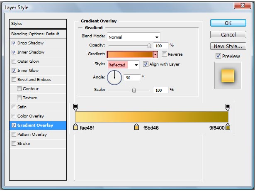Click the right black opacity stop above gradient

pyautogui.click(x=228, y=107)
